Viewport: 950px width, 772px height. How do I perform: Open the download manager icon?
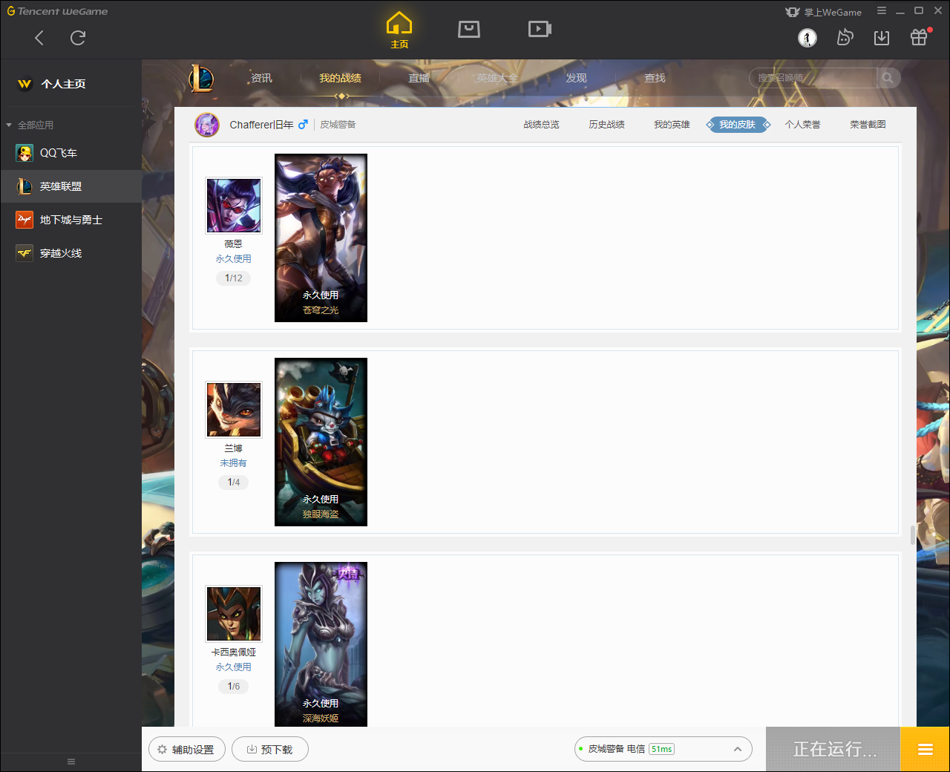(882, 37)
